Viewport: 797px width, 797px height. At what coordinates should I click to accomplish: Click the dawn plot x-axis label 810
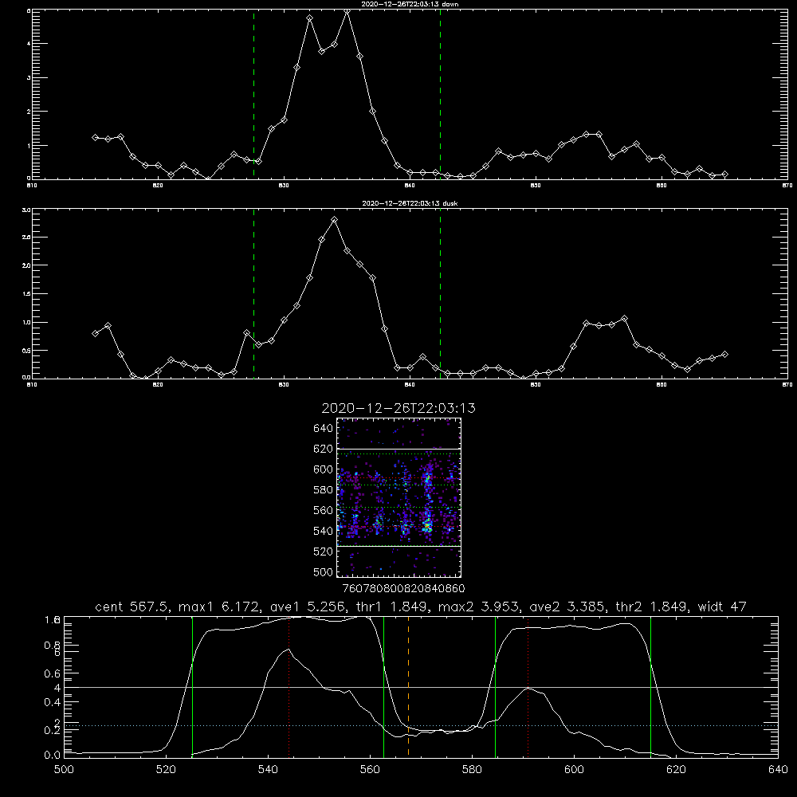pos(32,186)
